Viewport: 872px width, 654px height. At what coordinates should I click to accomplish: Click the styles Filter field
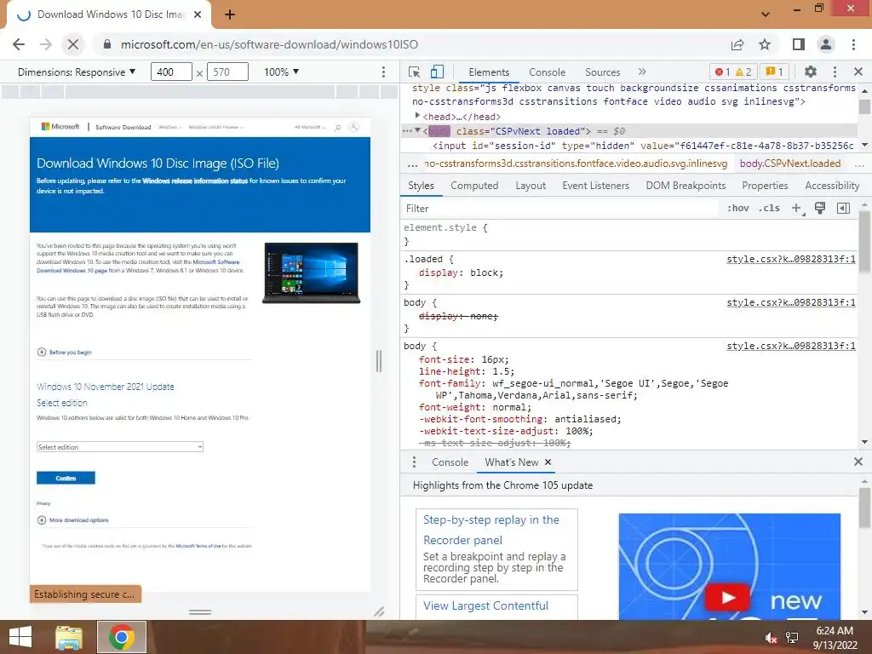[x=560, y=208]
